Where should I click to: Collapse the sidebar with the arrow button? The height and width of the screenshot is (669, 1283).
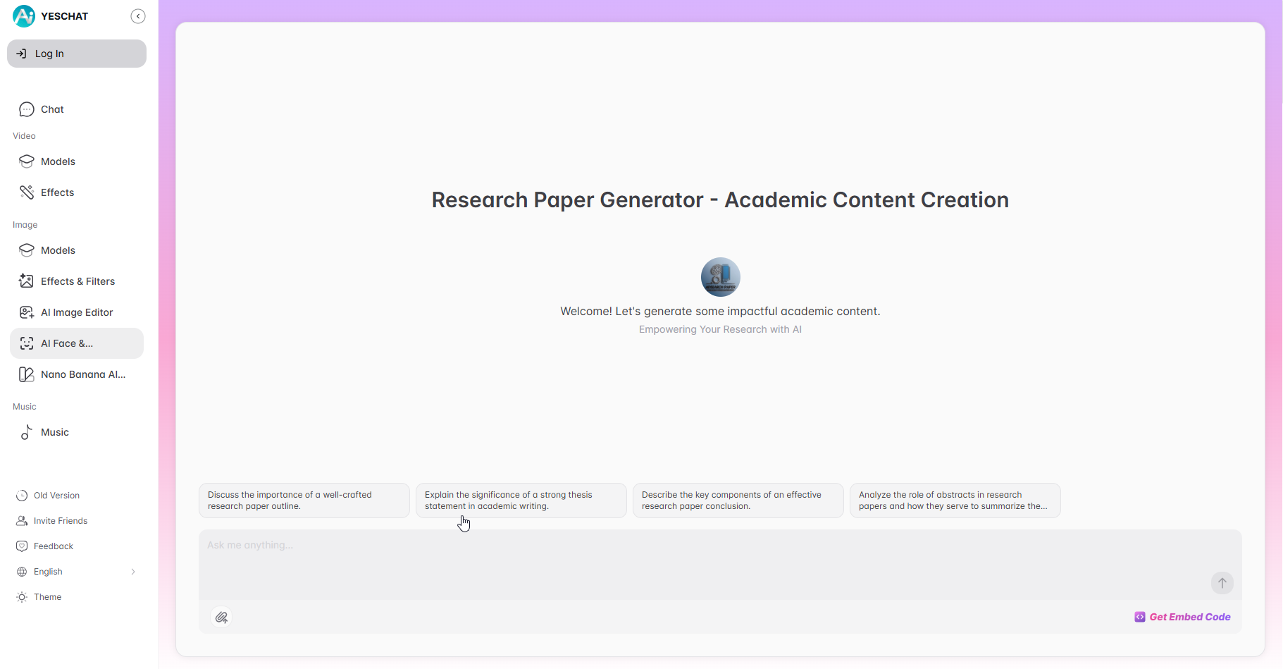click(x=138, y=16)
